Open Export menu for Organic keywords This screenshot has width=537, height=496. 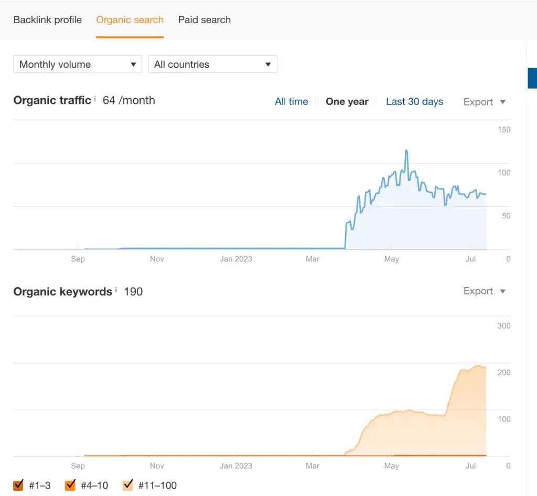point(484,291)
